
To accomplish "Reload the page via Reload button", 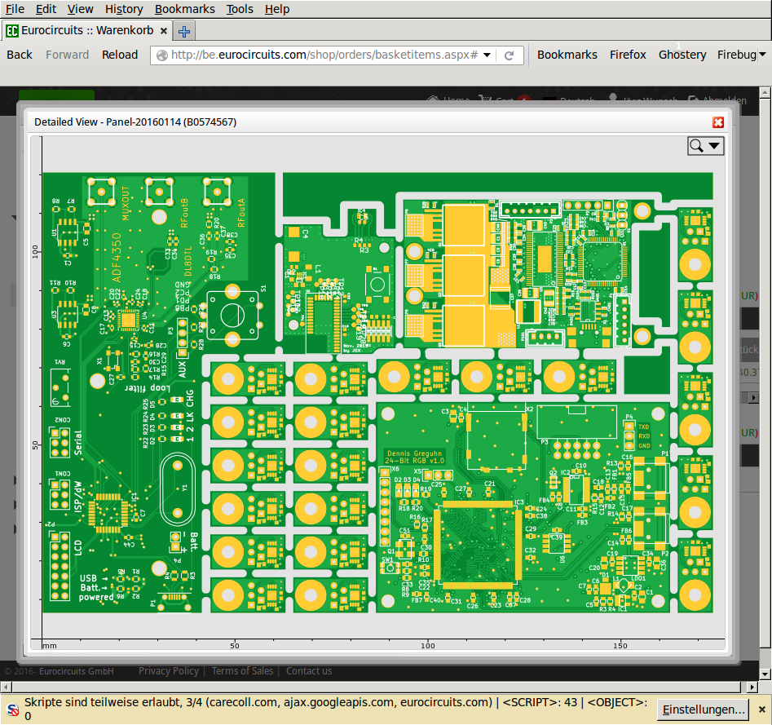I will point(120,55).
